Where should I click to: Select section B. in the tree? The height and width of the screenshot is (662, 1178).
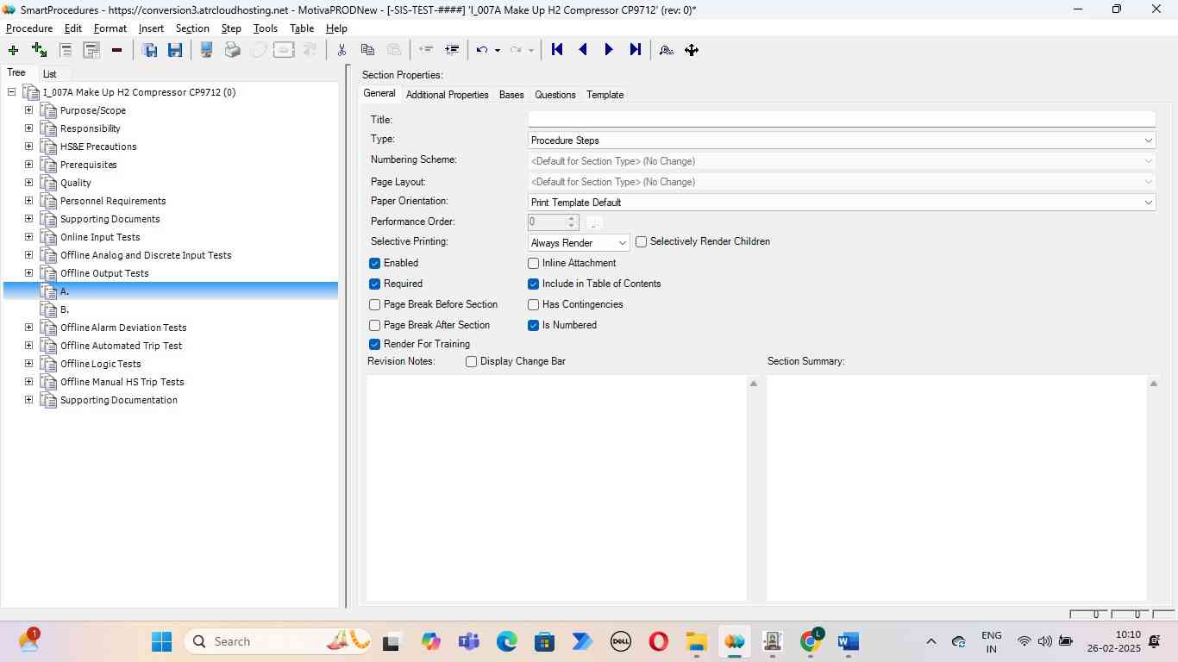(65, 309)
